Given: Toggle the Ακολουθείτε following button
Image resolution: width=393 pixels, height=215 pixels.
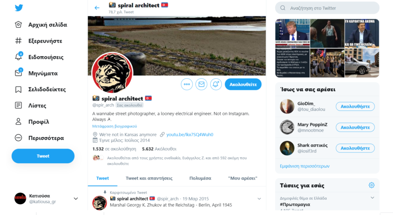Looking at the screenshot, I should (x=243, y=84).
